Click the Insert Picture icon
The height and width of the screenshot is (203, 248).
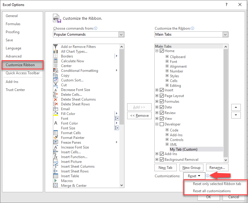point(56,161)
